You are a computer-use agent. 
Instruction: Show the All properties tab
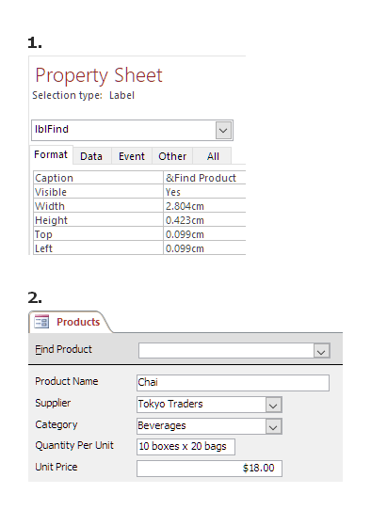[213, 156]
